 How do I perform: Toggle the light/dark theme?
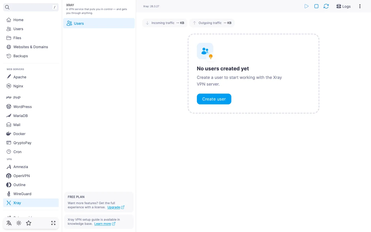pos(19,223)
